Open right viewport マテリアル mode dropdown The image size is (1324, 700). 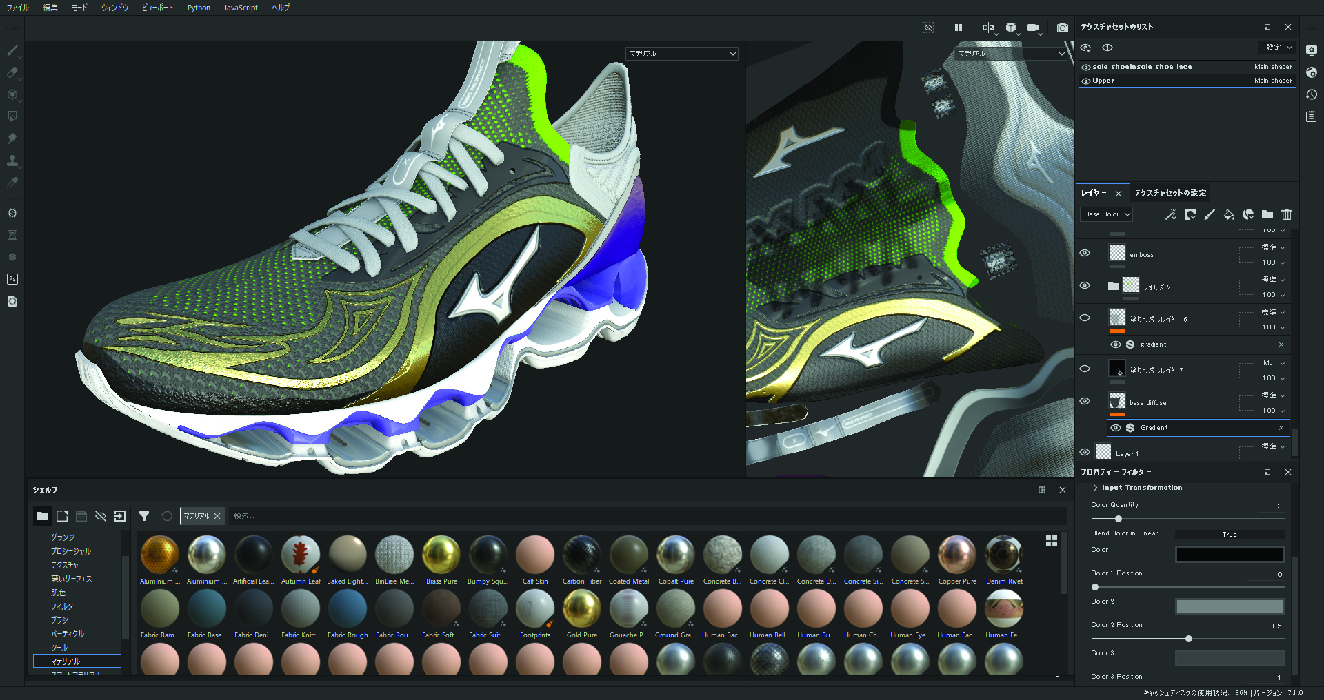1011,54
